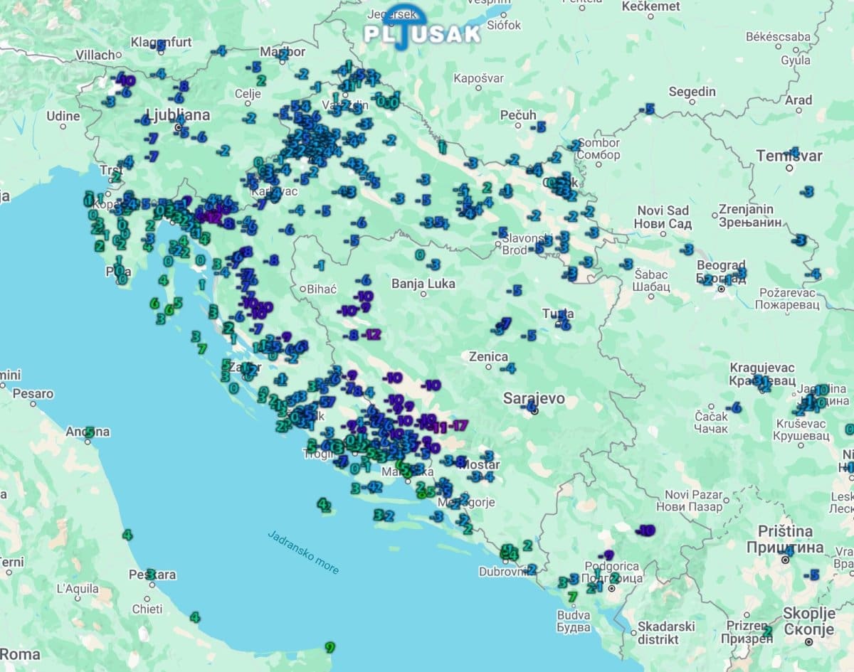Viewport: 854px width, 672px height.
Task: Select the Banja Luka map label
Action: 423,284
